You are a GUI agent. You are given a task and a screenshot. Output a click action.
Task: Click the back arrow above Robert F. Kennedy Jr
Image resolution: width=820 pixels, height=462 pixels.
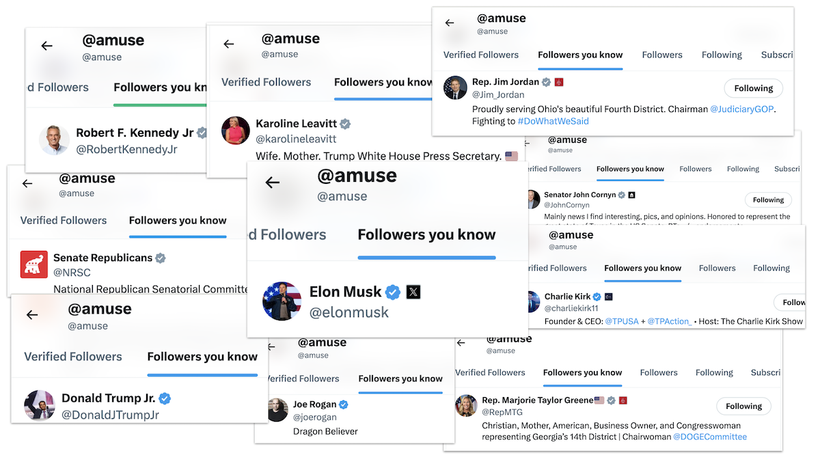pyautogui.click(x=46, y=46)
